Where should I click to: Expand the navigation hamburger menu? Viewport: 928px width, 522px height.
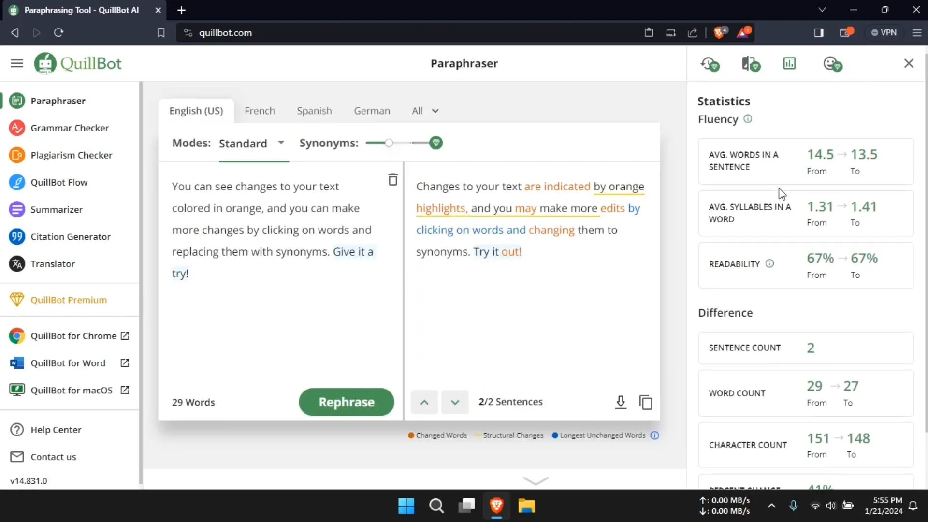[x=17, y=63]
